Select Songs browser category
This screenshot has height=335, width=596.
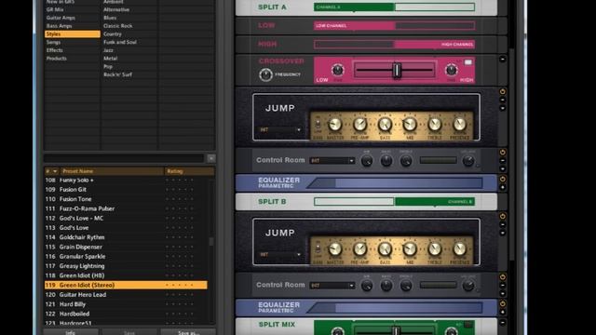[x=73, y=42]
